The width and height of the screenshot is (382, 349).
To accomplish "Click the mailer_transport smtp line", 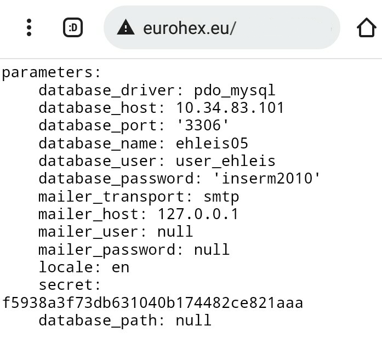I will pyautogui.click(x=139, y=197).
